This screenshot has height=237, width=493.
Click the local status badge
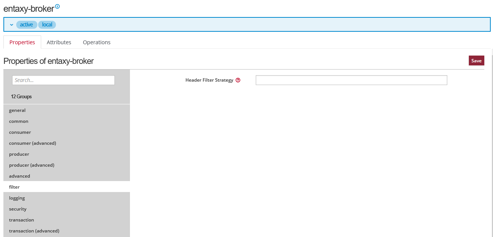point(47,25)
